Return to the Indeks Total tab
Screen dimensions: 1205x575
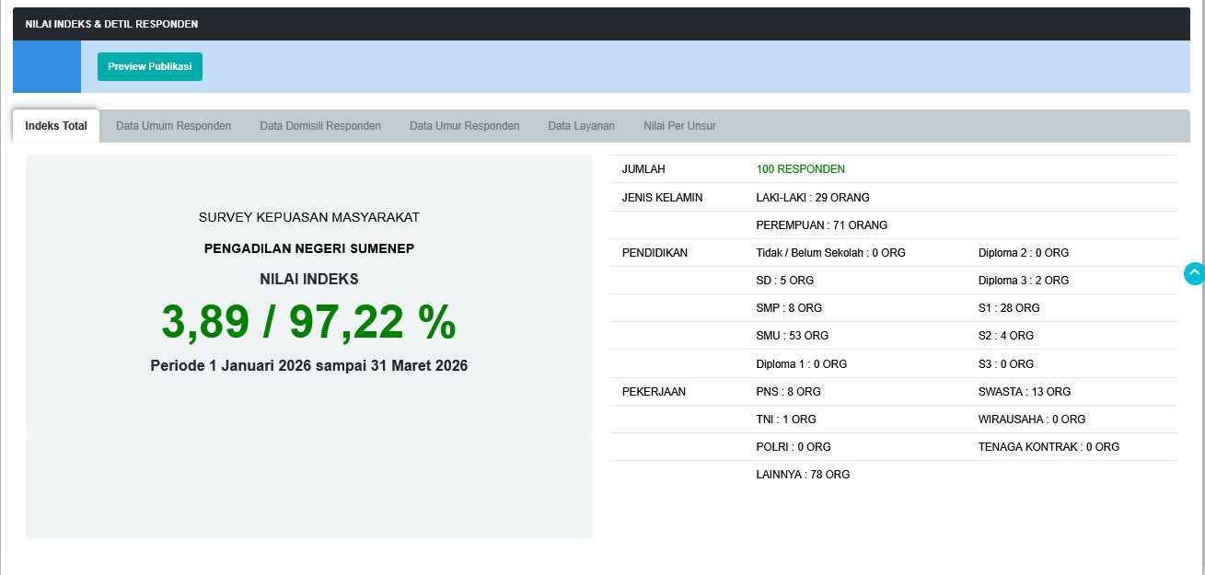point(54,126)
